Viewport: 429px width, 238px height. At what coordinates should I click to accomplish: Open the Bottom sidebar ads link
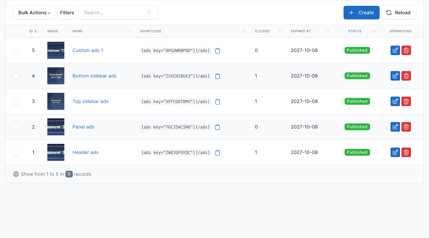[95, 76]
